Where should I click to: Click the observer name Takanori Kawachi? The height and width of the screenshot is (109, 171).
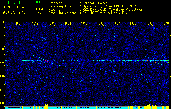point(95,3)
